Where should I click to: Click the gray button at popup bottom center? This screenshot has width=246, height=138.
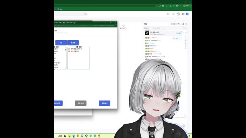tap(81, 103)
